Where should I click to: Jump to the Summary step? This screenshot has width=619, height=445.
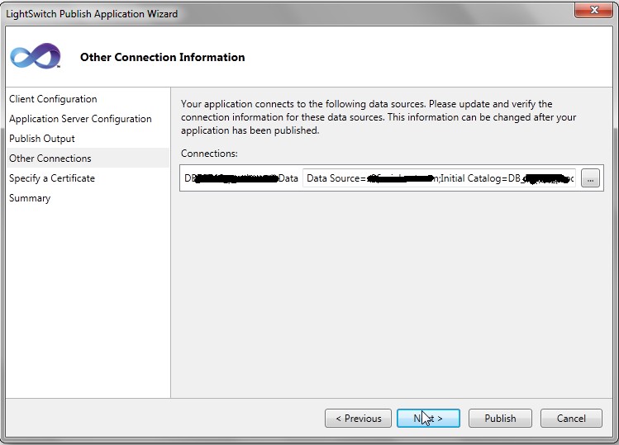pyautogui.click(x=30, y=198)
